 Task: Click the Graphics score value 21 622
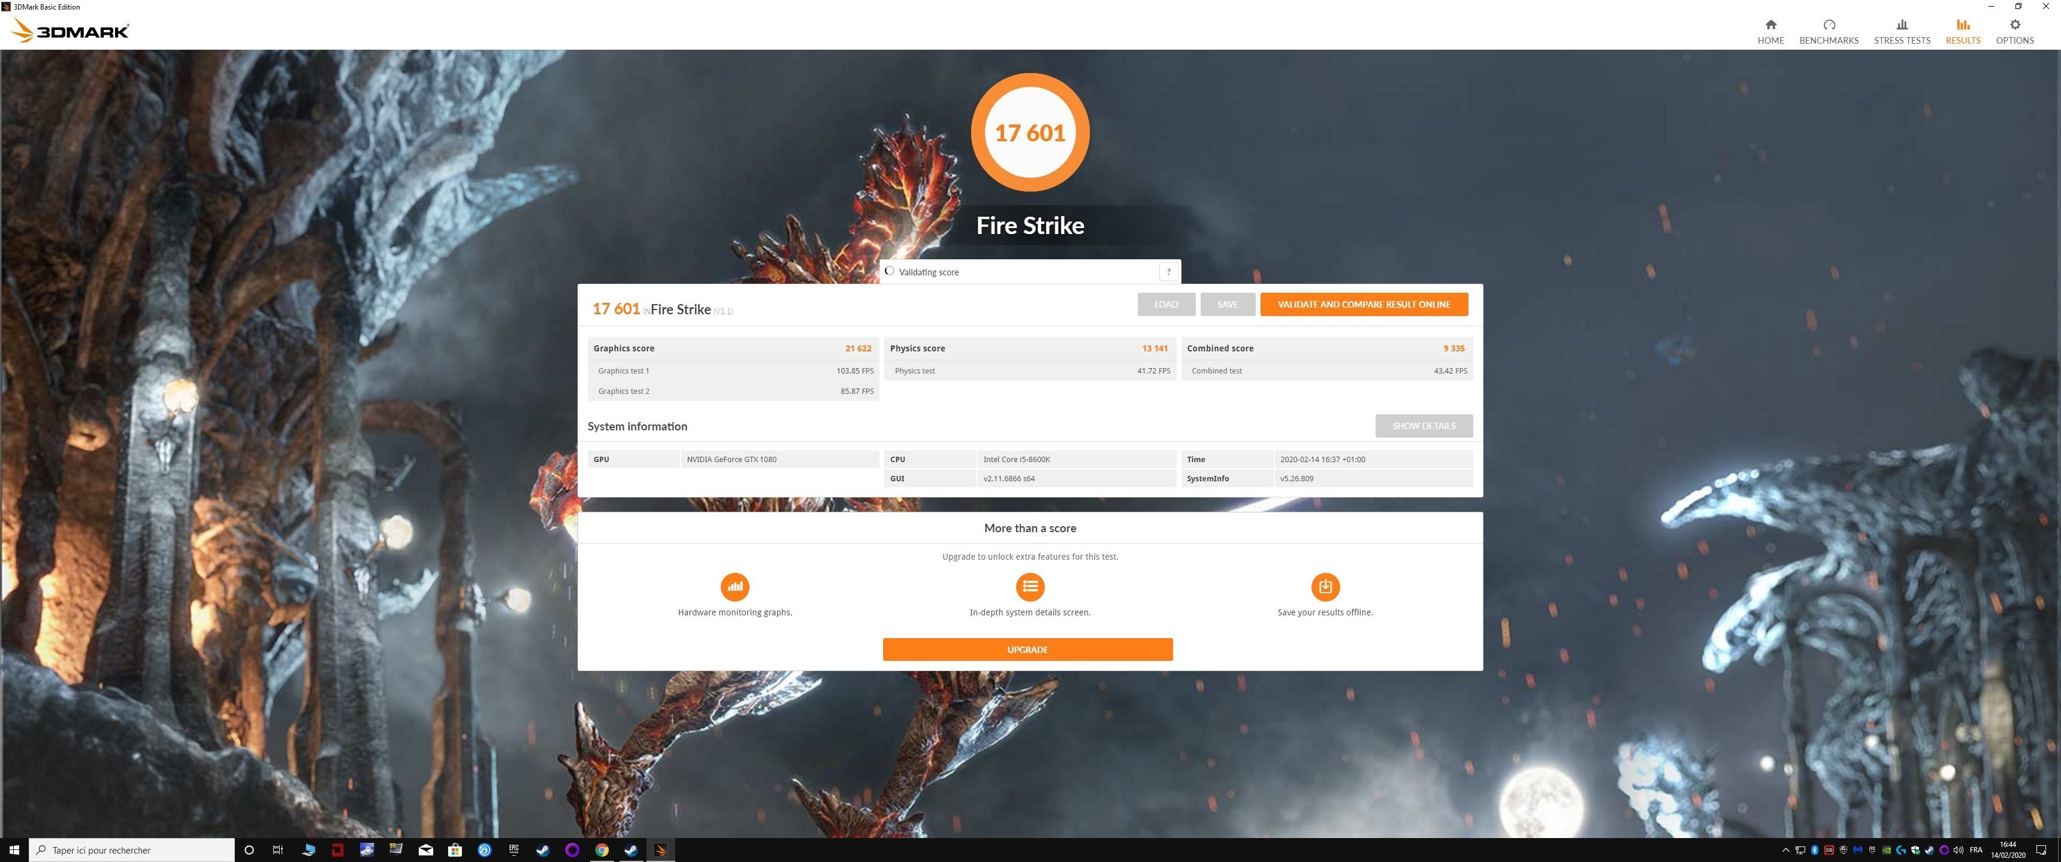pyautogui.click(x=858, y=348)
